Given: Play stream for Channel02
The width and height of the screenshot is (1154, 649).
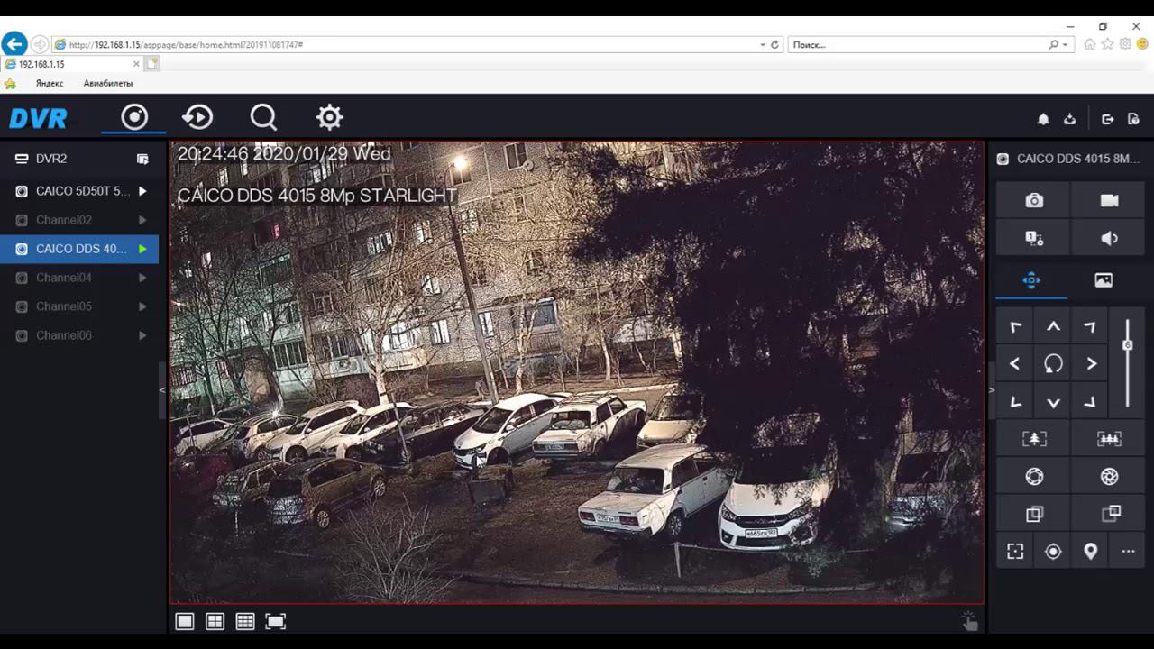Looking at the screenshot, I should pos(142,220).
